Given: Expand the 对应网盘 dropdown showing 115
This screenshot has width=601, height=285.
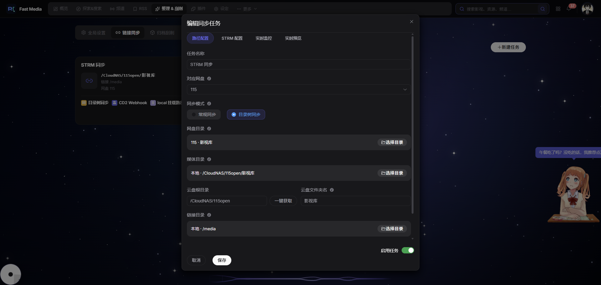Looking at the screenshot, I should point(299,89).
